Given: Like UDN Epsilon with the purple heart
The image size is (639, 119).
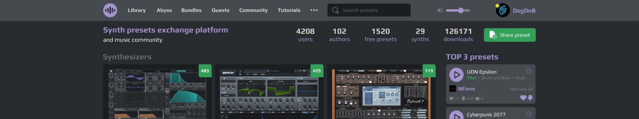Looking at the screenshot, I should (x=523, y=98).
